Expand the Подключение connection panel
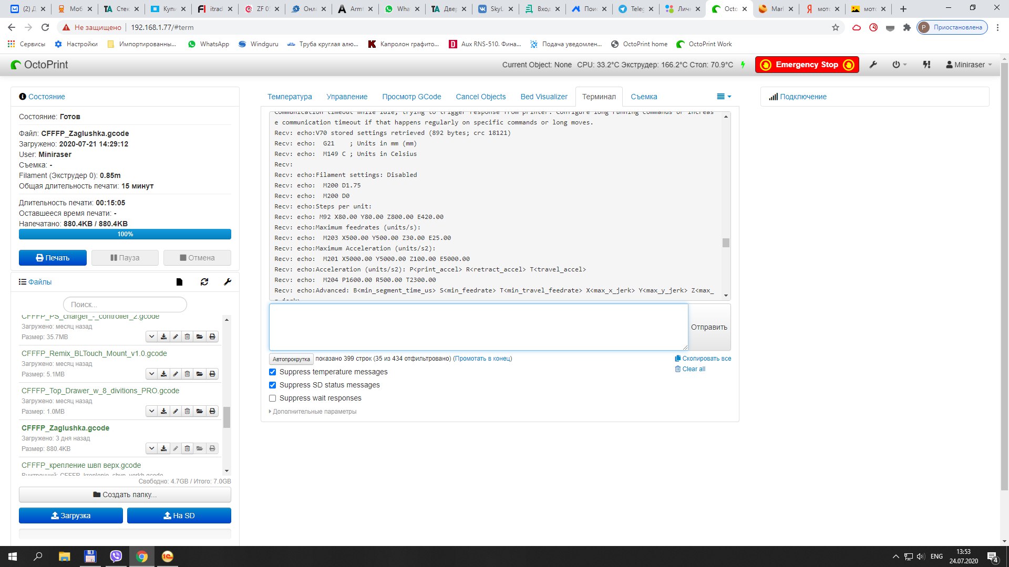This screenshot has height=567, width=1009. (803, 97)
